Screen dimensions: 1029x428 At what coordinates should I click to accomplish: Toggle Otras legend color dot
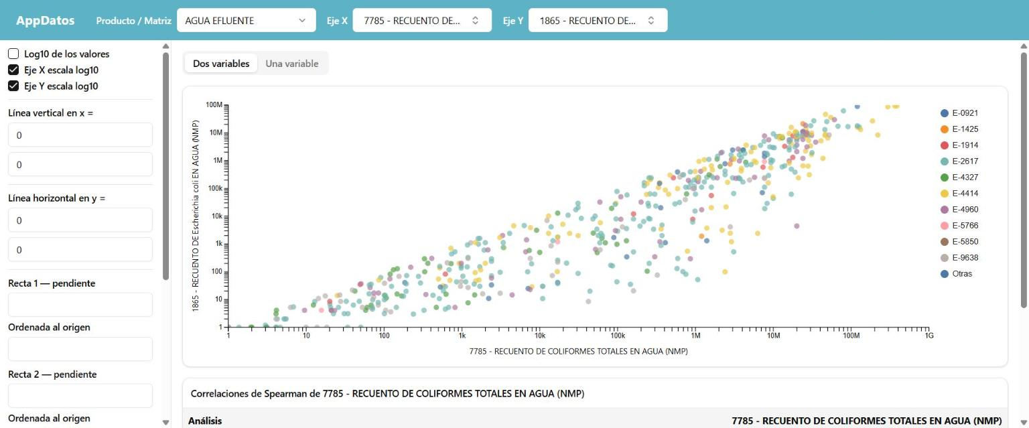(945, 274)
